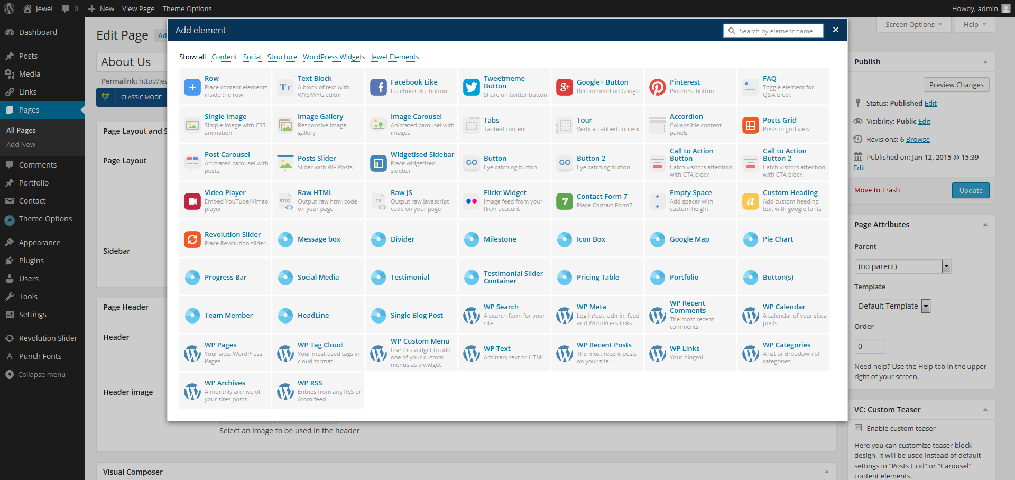Edit the page visibility link
Viewport: 1015px width, 480px height.
(924, 122)
